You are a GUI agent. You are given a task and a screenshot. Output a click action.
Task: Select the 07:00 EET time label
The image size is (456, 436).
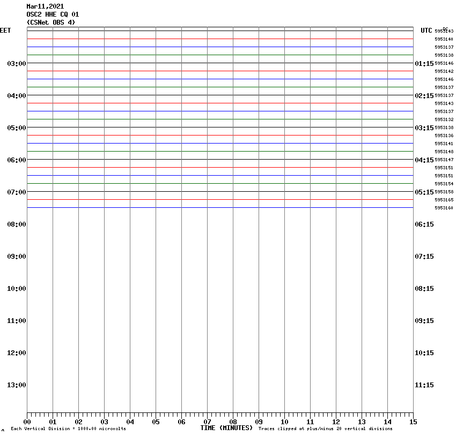pyautogui.click(x=17, y=192)
